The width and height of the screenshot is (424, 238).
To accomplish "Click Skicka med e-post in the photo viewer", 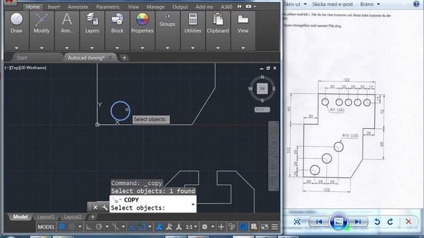I will (333, 4).
